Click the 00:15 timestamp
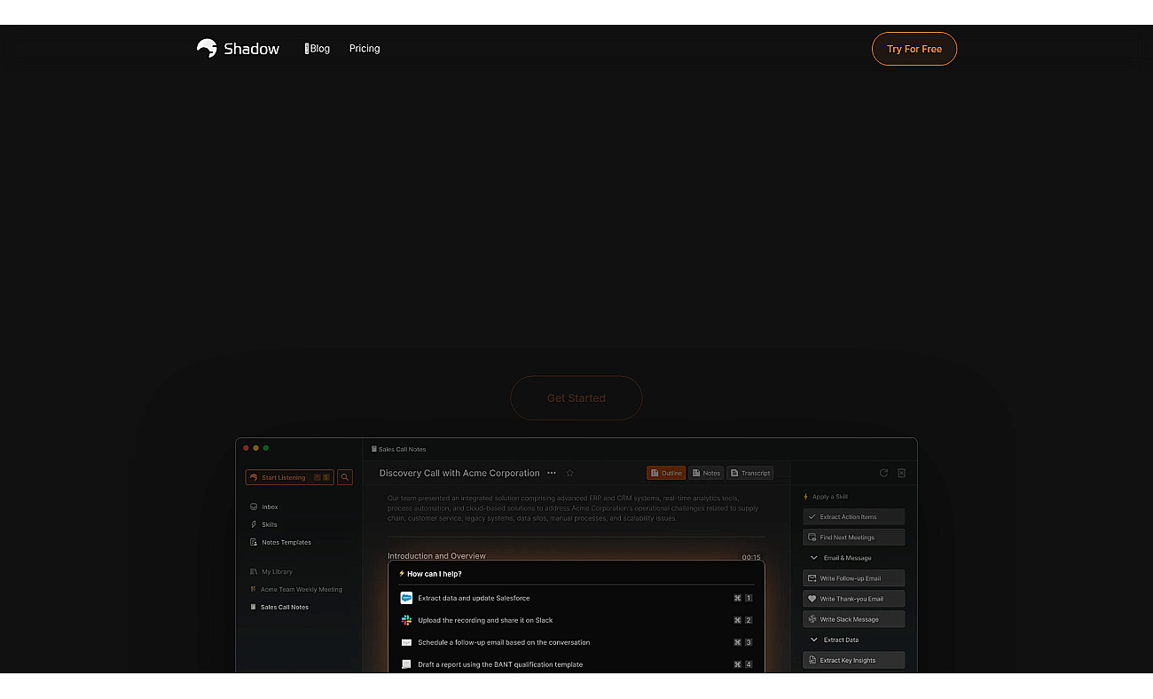Viewport: 1153px width, 699px height. coord(751,557)
